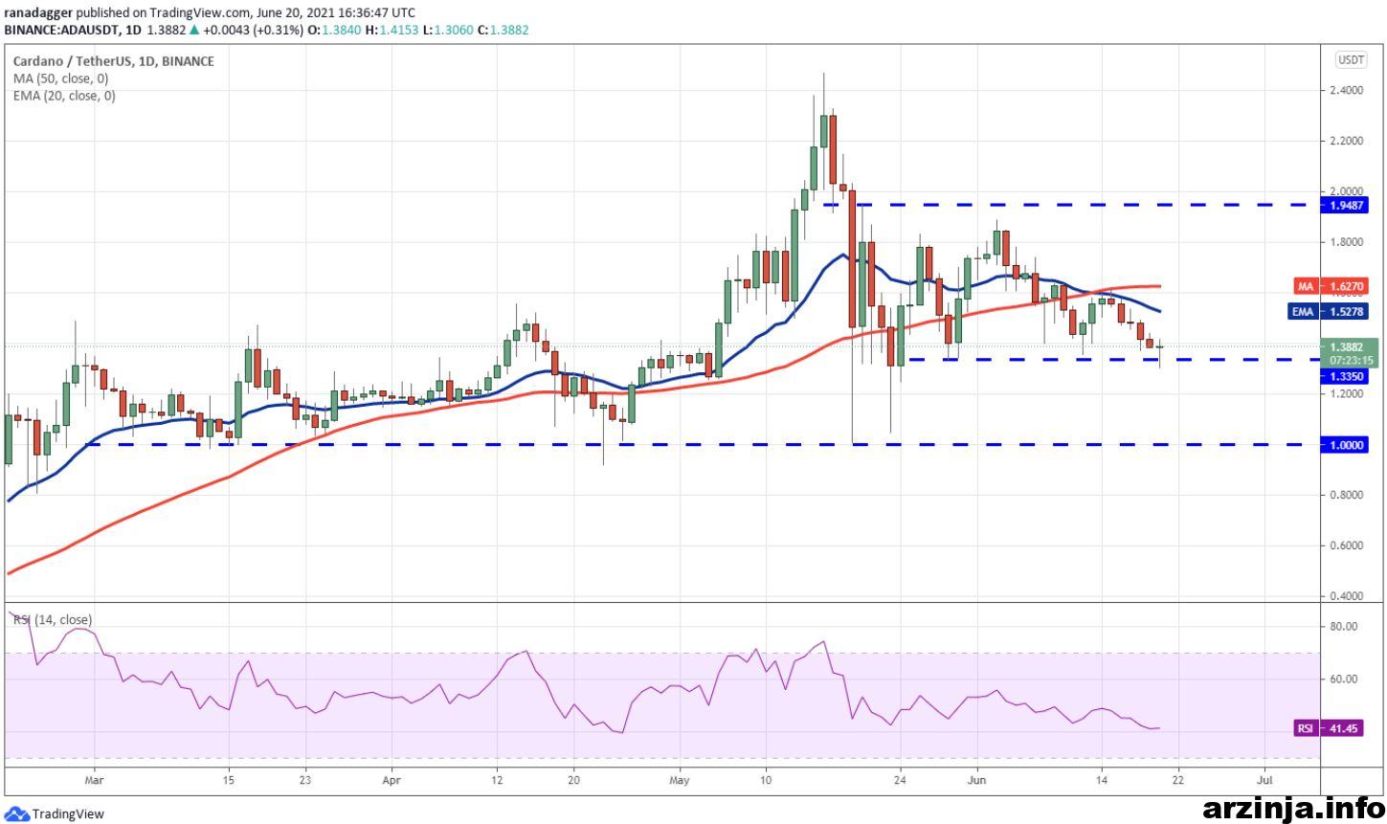Click the high value H:1.4153 in header
This screenshot has height=824, width=1387.
click(x=391, y=30)
